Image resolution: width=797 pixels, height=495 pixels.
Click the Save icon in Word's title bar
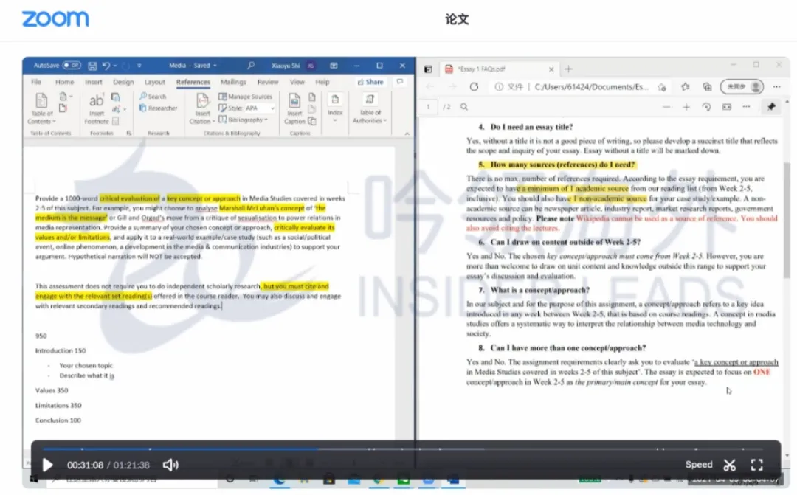click(x=94, y=66)
